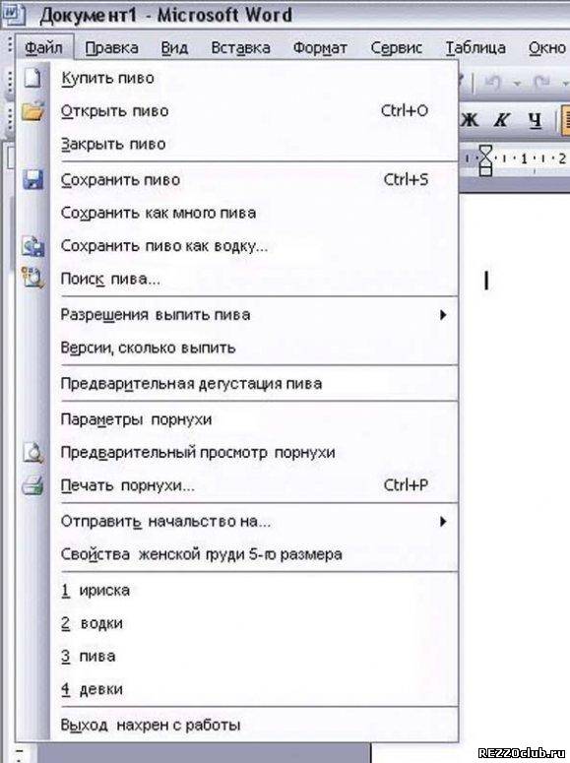Image resolution: width=570 pixels, height=763 pixels.
Task: Click the open folder icon beside Открыть пиво
Action: point(32,111)
